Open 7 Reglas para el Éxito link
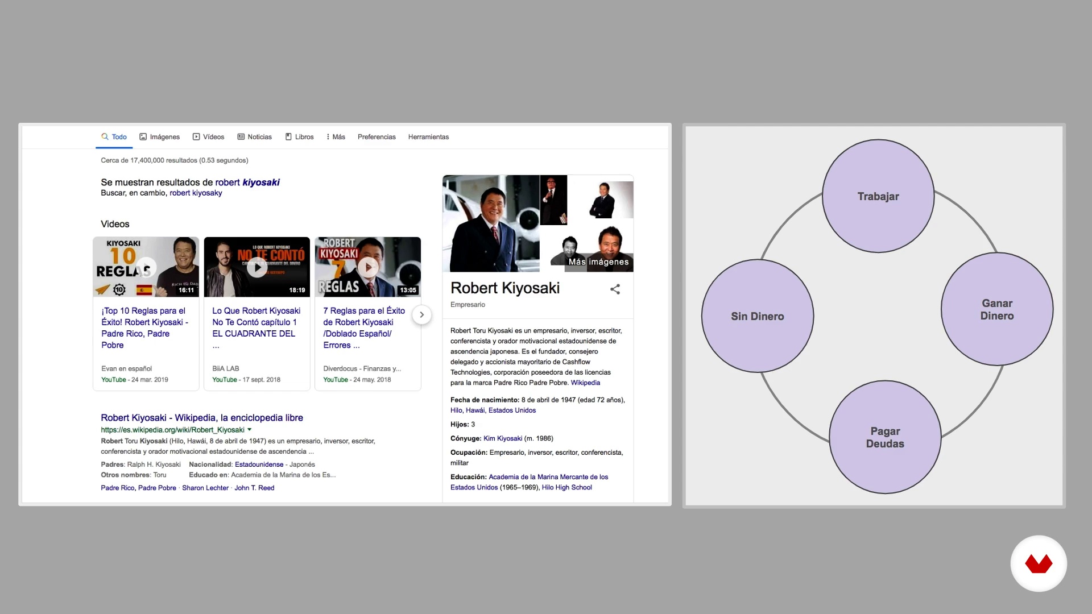 point(364,328)
